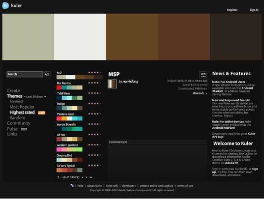Open the help footer link
The width and height of the screenshot is (264, 199).
click(x=80, y=186)
